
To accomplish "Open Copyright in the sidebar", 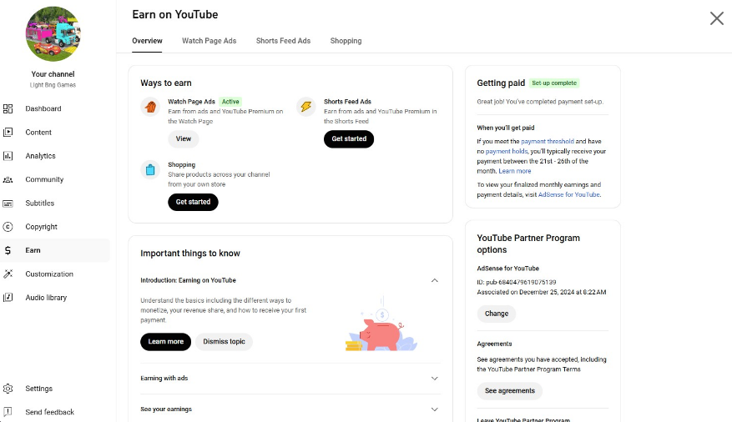I will point(55,227).
